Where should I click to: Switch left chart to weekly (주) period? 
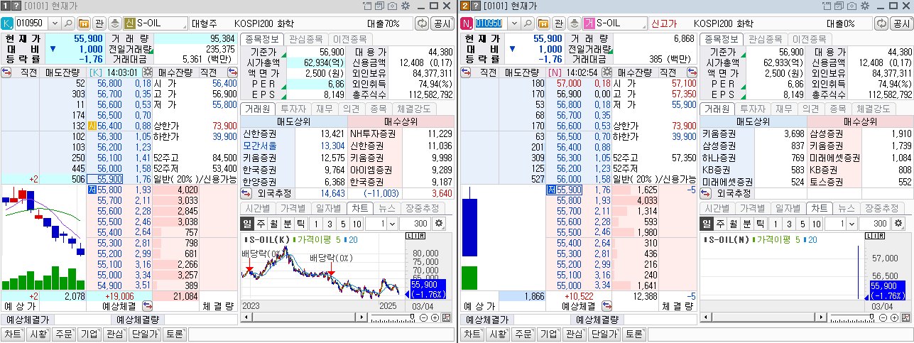click(x=260, y=224)
